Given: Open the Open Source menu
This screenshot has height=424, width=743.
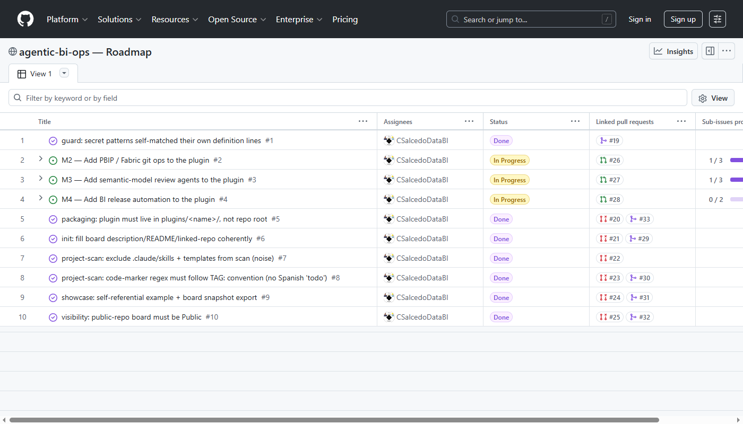Looking at the screenshot, I should click(237, 19).
